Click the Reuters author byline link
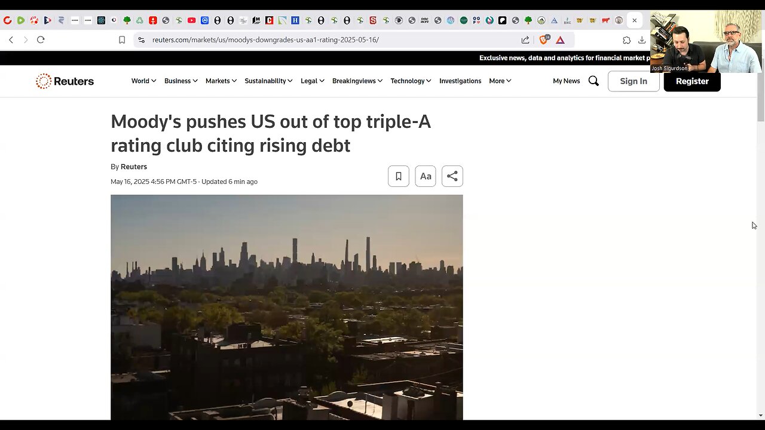Screen dimensions: 765x430 [x=134, y=167]
